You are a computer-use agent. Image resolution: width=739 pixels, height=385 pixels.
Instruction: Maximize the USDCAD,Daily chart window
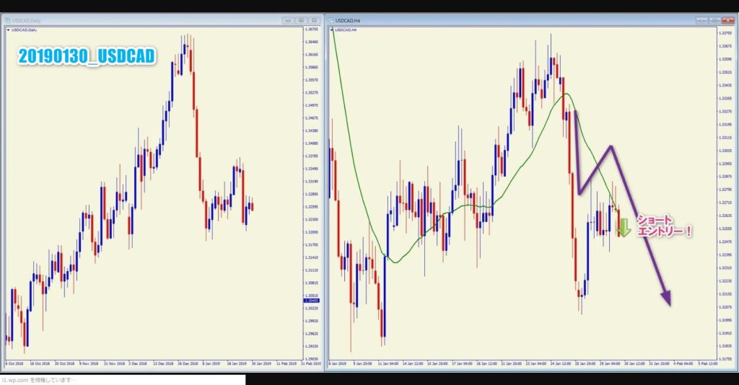302,20
